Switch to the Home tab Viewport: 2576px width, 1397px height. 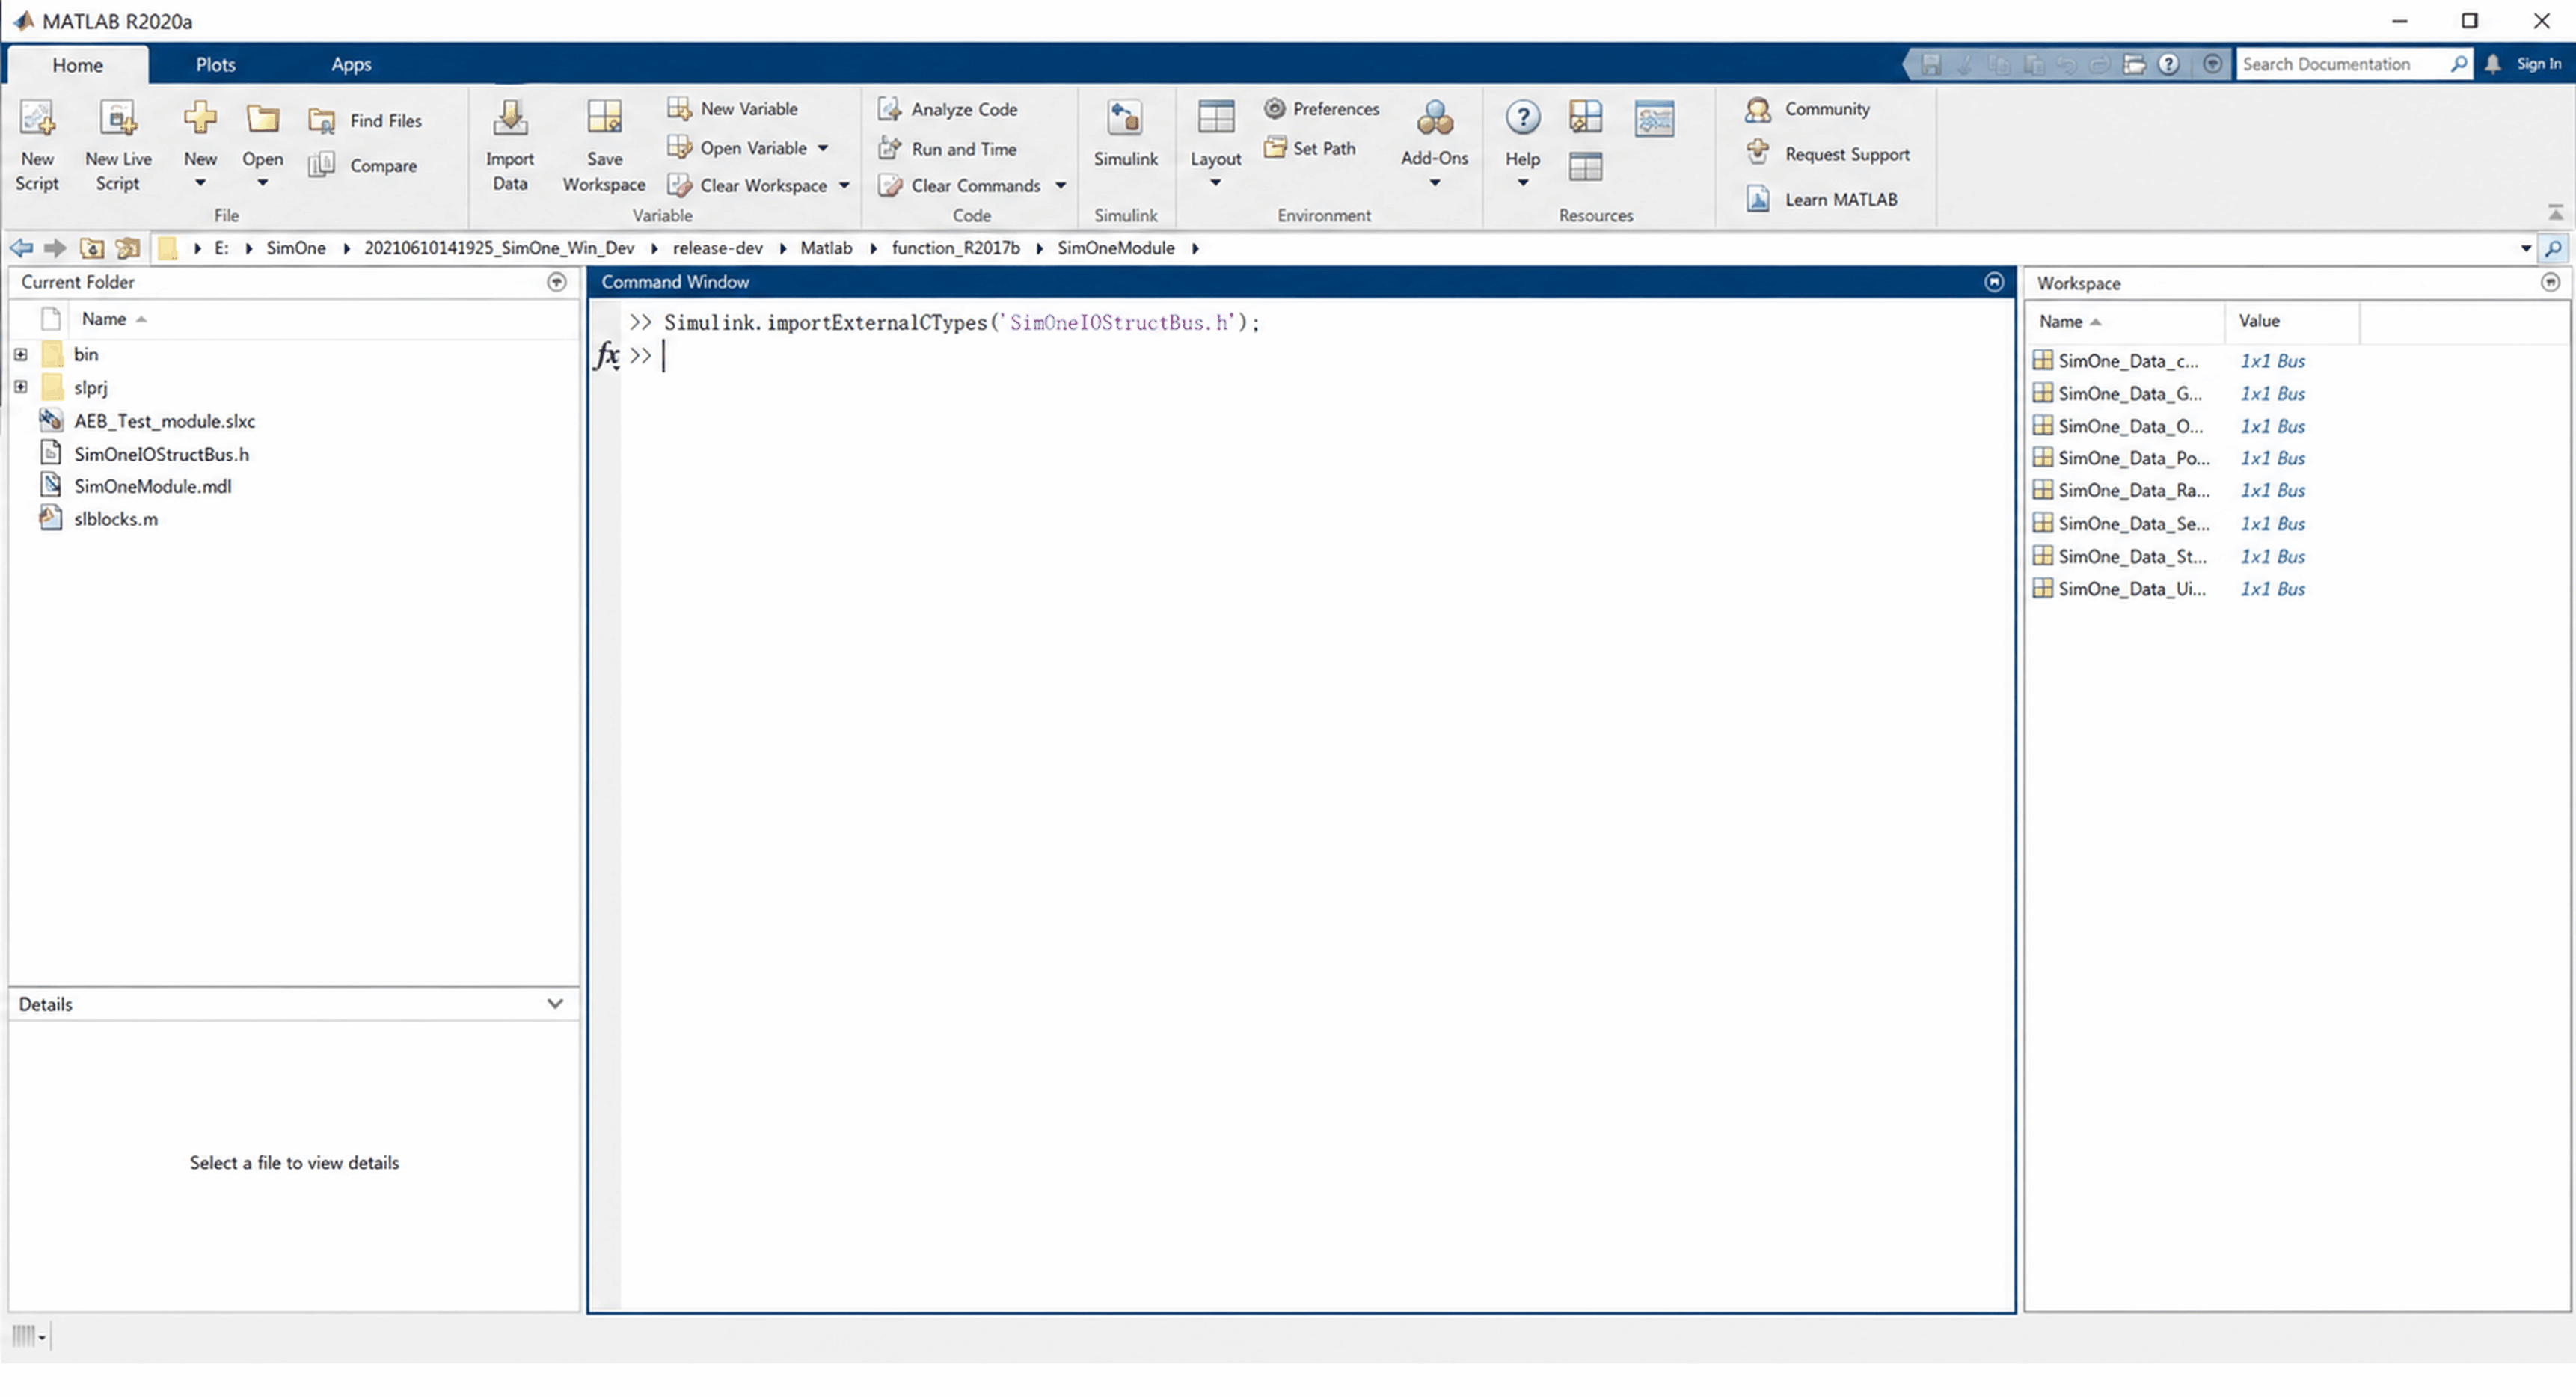78,65
